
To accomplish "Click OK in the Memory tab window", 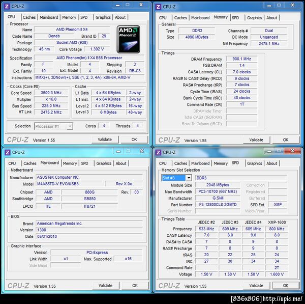I will point(286,140).
